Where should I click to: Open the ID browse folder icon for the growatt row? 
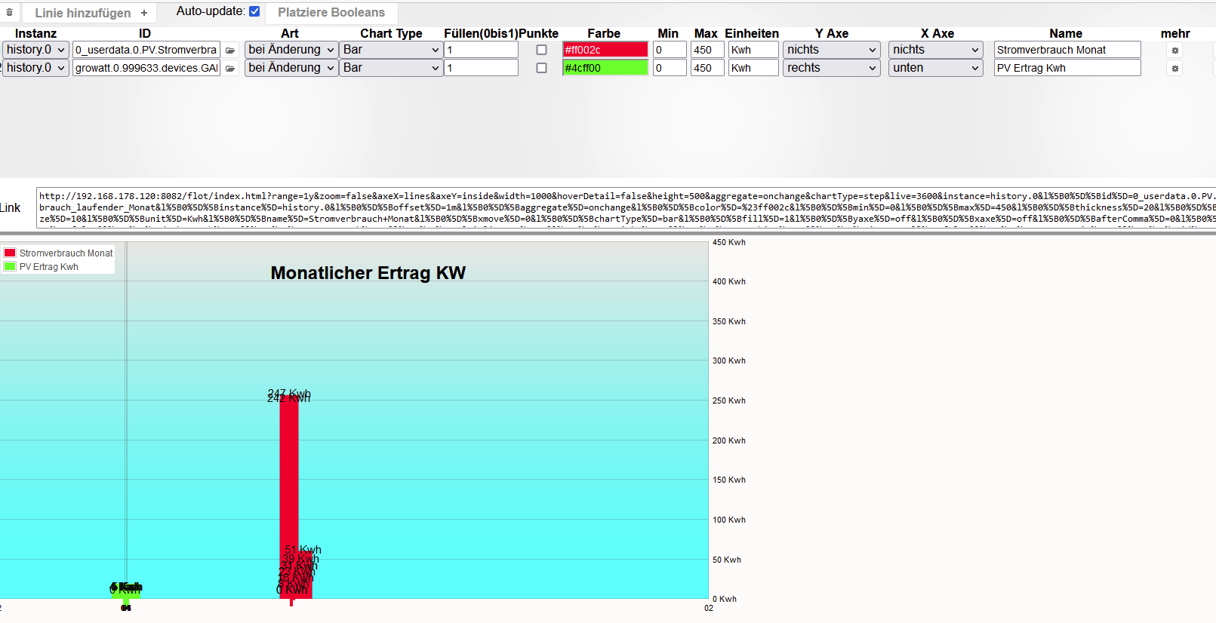coord(230,69)
